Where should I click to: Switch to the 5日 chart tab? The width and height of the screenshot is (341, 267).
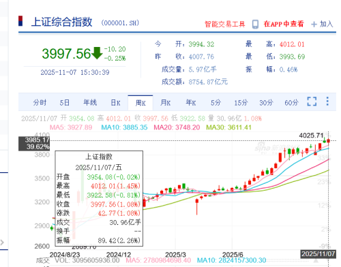click(x=65, y=103)
